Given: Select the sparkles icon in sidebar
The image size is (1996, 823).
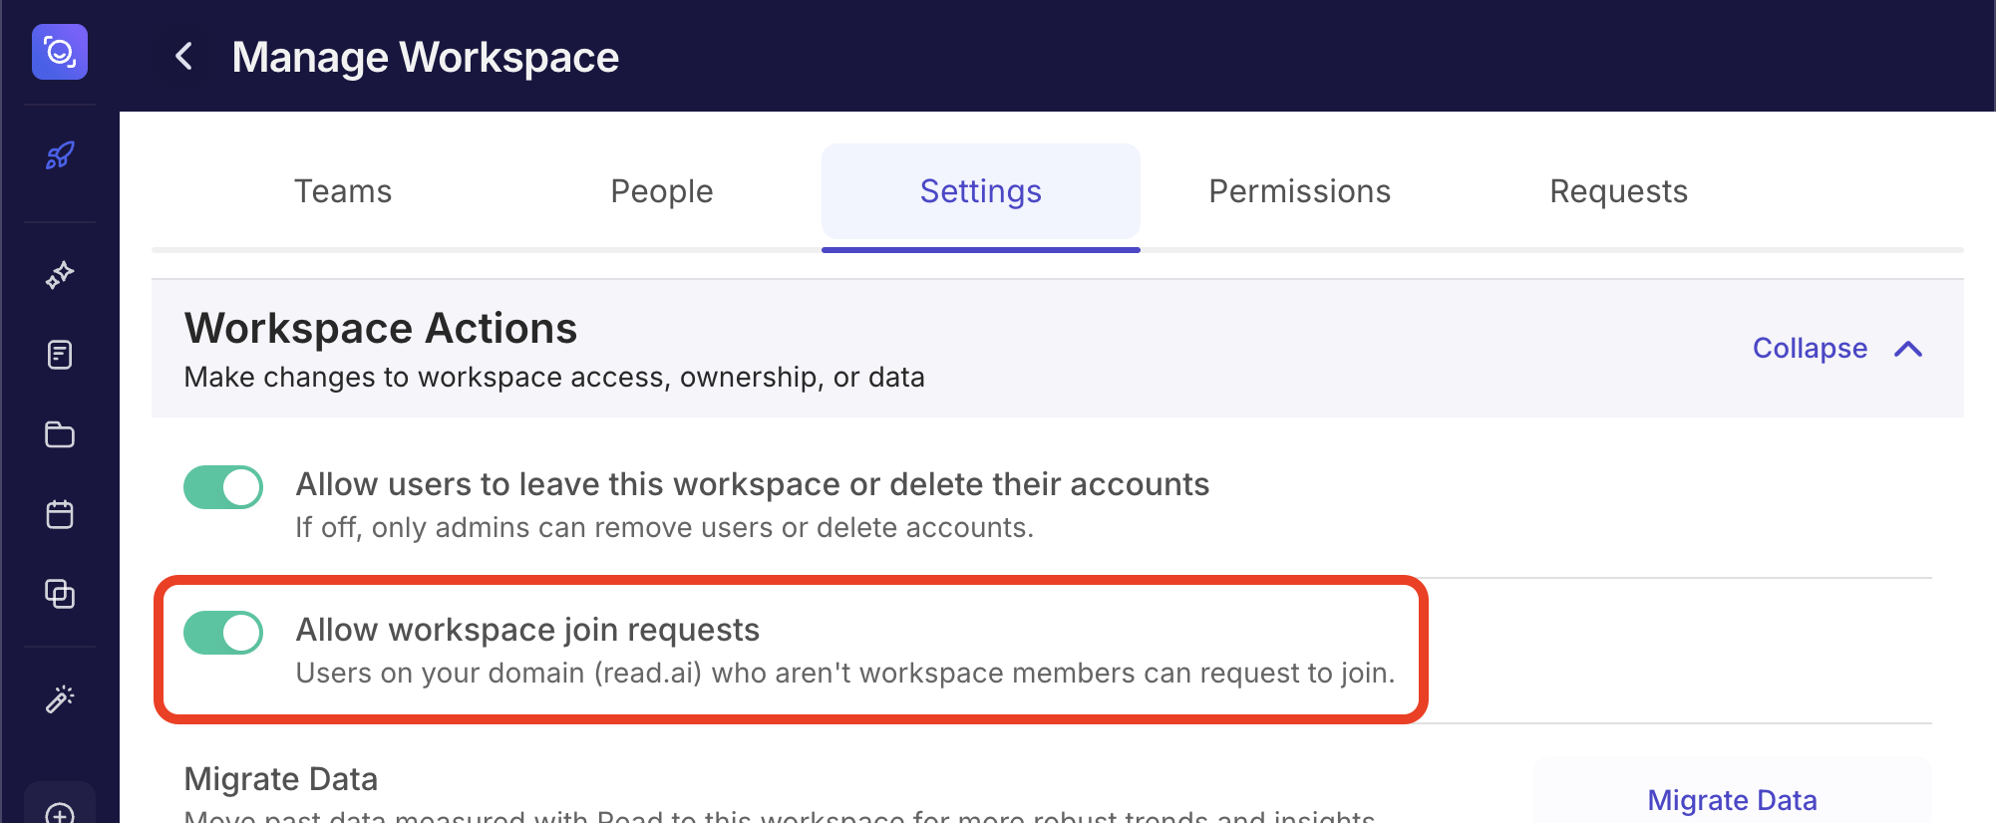Looking at the screenshot, I should [60, 275].
